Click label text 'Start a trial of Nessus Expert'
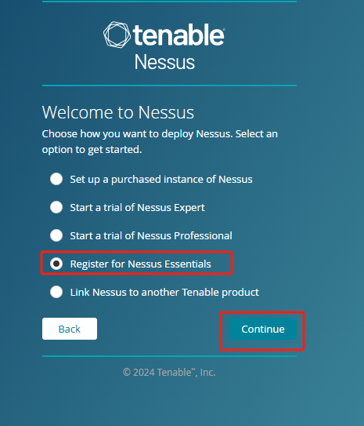 pyautogui.click(x=138, y=208)
